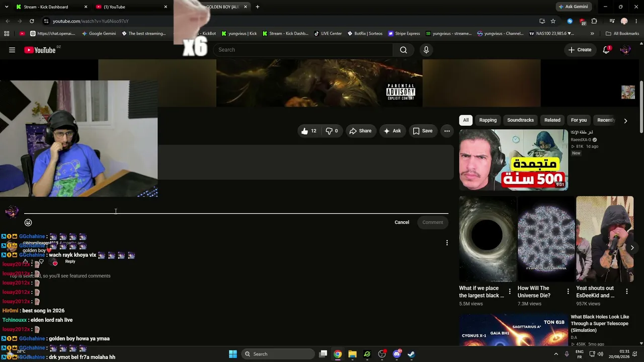Show hidden system tray icons

coord(556,354)
